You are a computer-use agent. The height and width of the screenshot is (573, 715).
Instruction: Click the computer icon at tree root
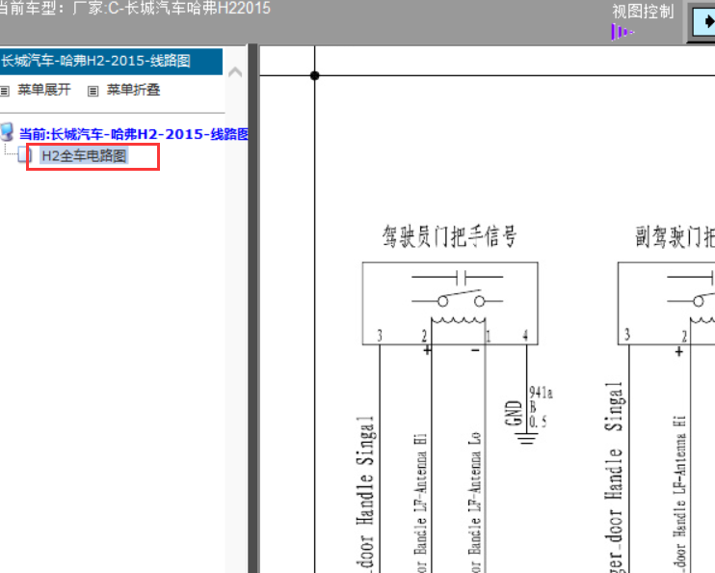click(x=8, y=131)
